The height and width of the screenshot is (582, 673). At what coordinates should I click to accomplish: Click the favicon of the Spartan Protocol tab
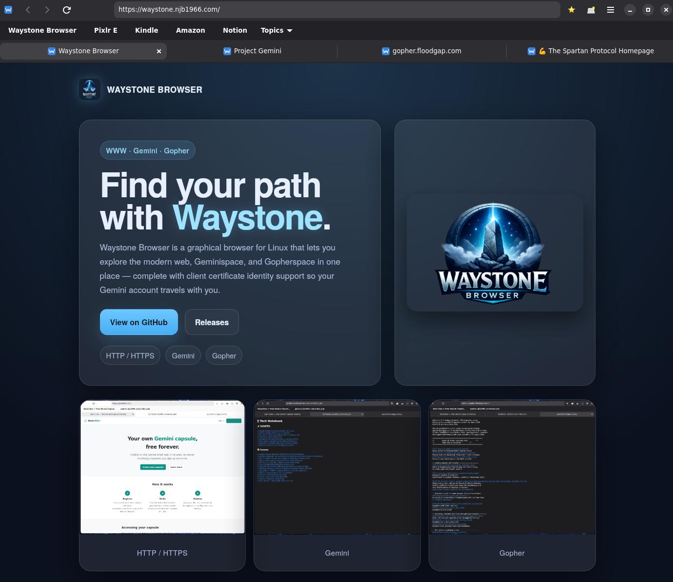pos(532,51)
